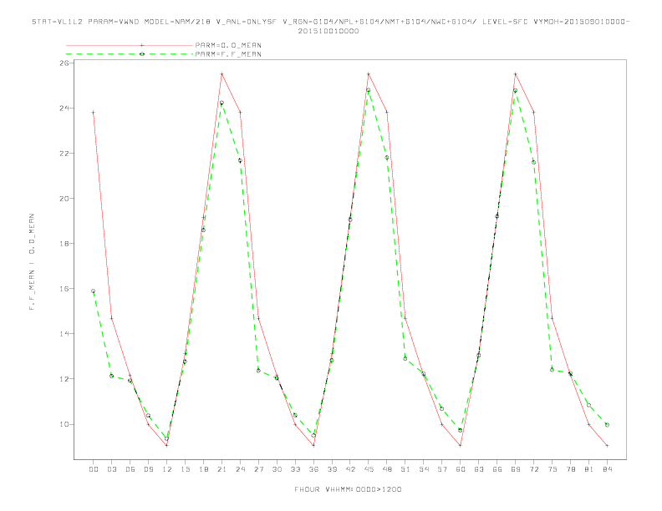
Task: Click the green circle data point at hour 27
Action: pyautogui.click(x=258, y=371)
